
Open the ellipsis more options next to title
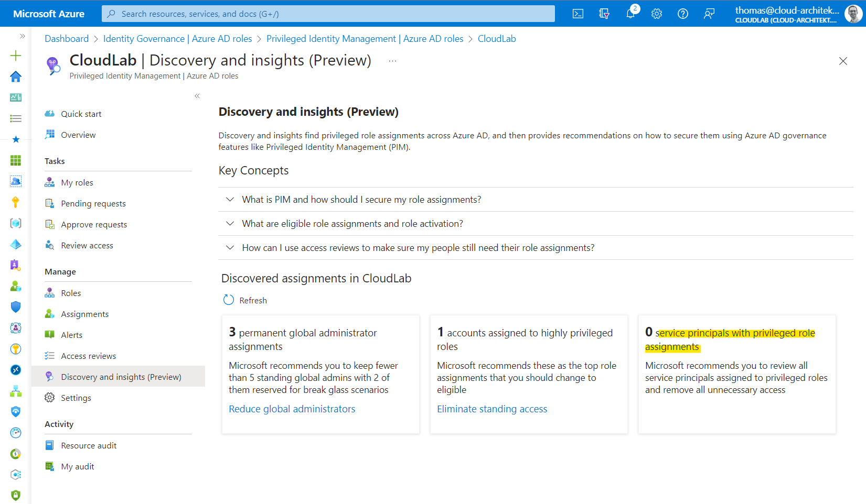point(392,61)
